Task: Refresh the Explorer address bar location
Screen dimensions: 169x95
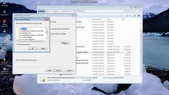Action: coord(127,11)
